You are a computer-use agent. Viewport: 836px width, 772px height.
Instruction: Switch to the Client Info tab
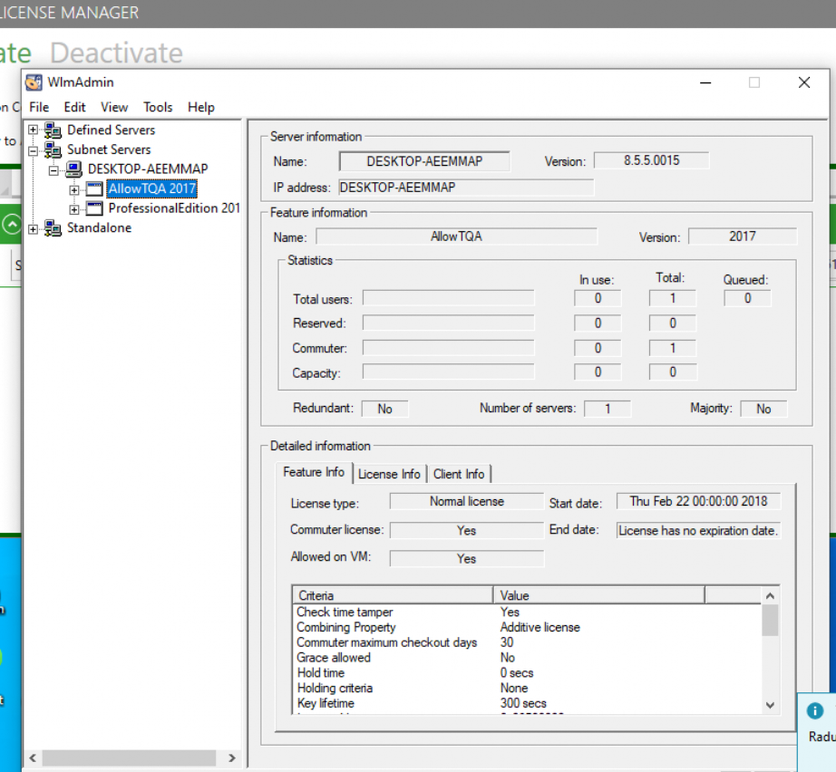click(459, 474)
